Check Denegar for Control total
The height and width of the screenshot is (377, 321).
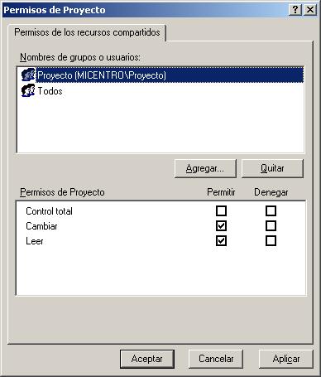click(x=271, y=211)
